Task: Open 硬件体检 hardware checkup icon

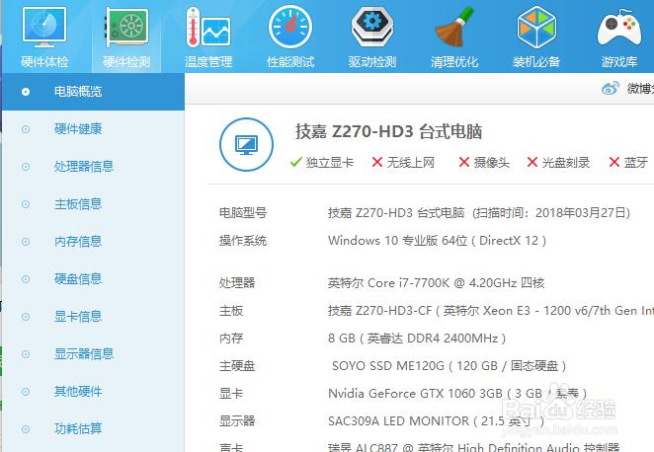Action: (44, 28)
